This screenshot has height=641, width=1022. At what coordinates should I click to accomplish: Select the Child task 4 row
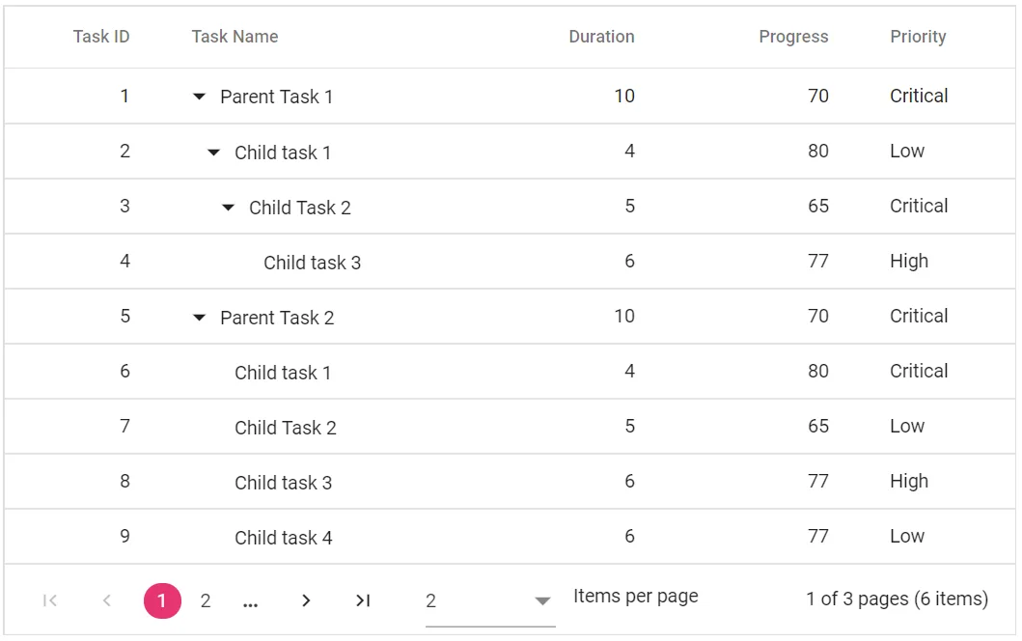(x=283, y=537)
